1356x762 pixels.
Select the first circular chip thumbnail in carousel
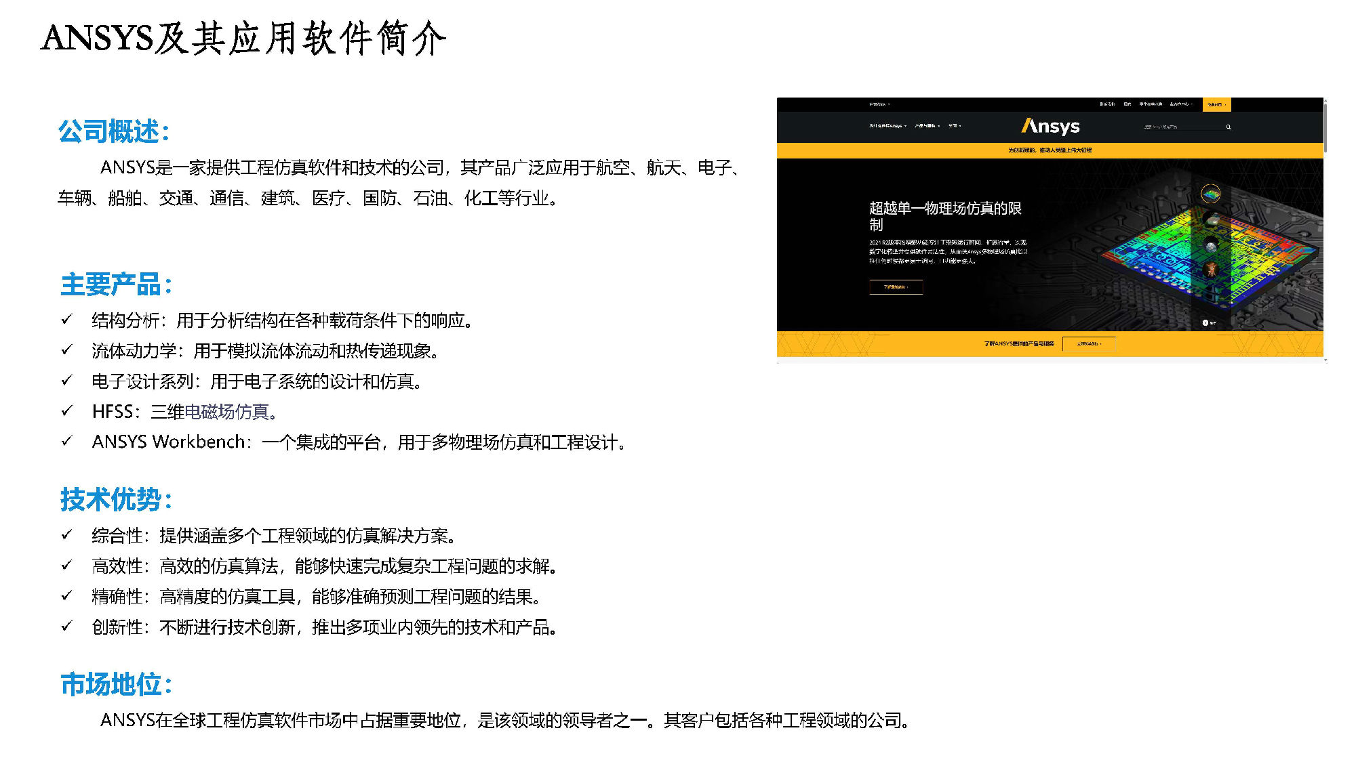pos(1210,194)
